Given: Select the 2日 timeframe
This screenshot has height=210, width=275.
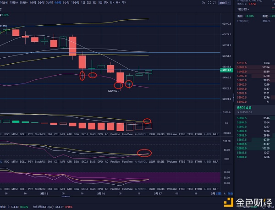Looking at the screenshot, I should coord(89,3).
